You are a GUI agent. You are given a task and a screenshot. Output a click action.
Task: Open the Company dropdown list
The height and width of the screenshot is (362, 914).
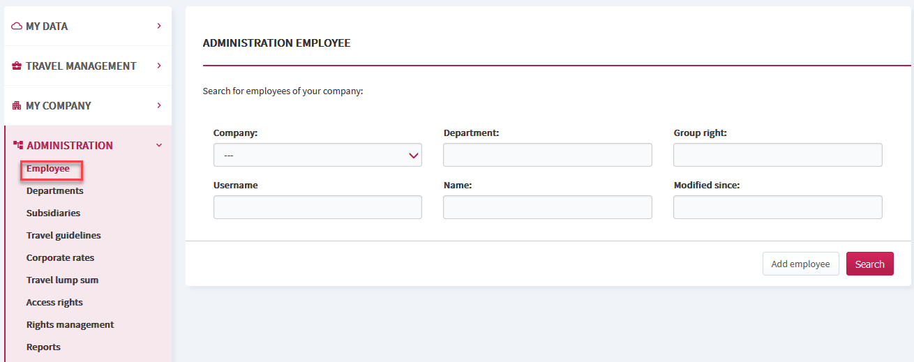pyautogui.click(x=317, y=155)
